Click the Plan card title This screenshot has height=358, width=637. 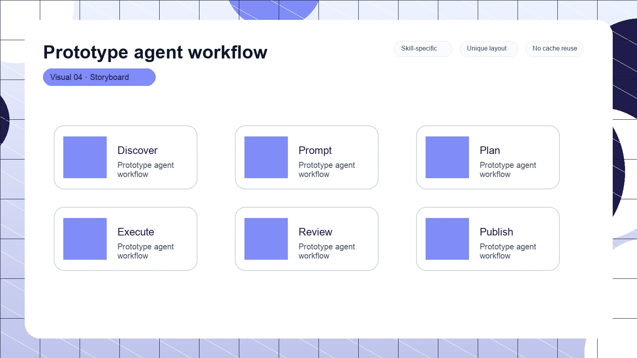pyautogui.click(x=490, y=150)
